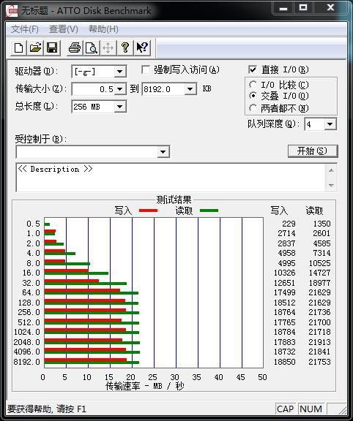Click the 读取 column header of results
The image size is (353, 421).
click(x=314, y=210)
